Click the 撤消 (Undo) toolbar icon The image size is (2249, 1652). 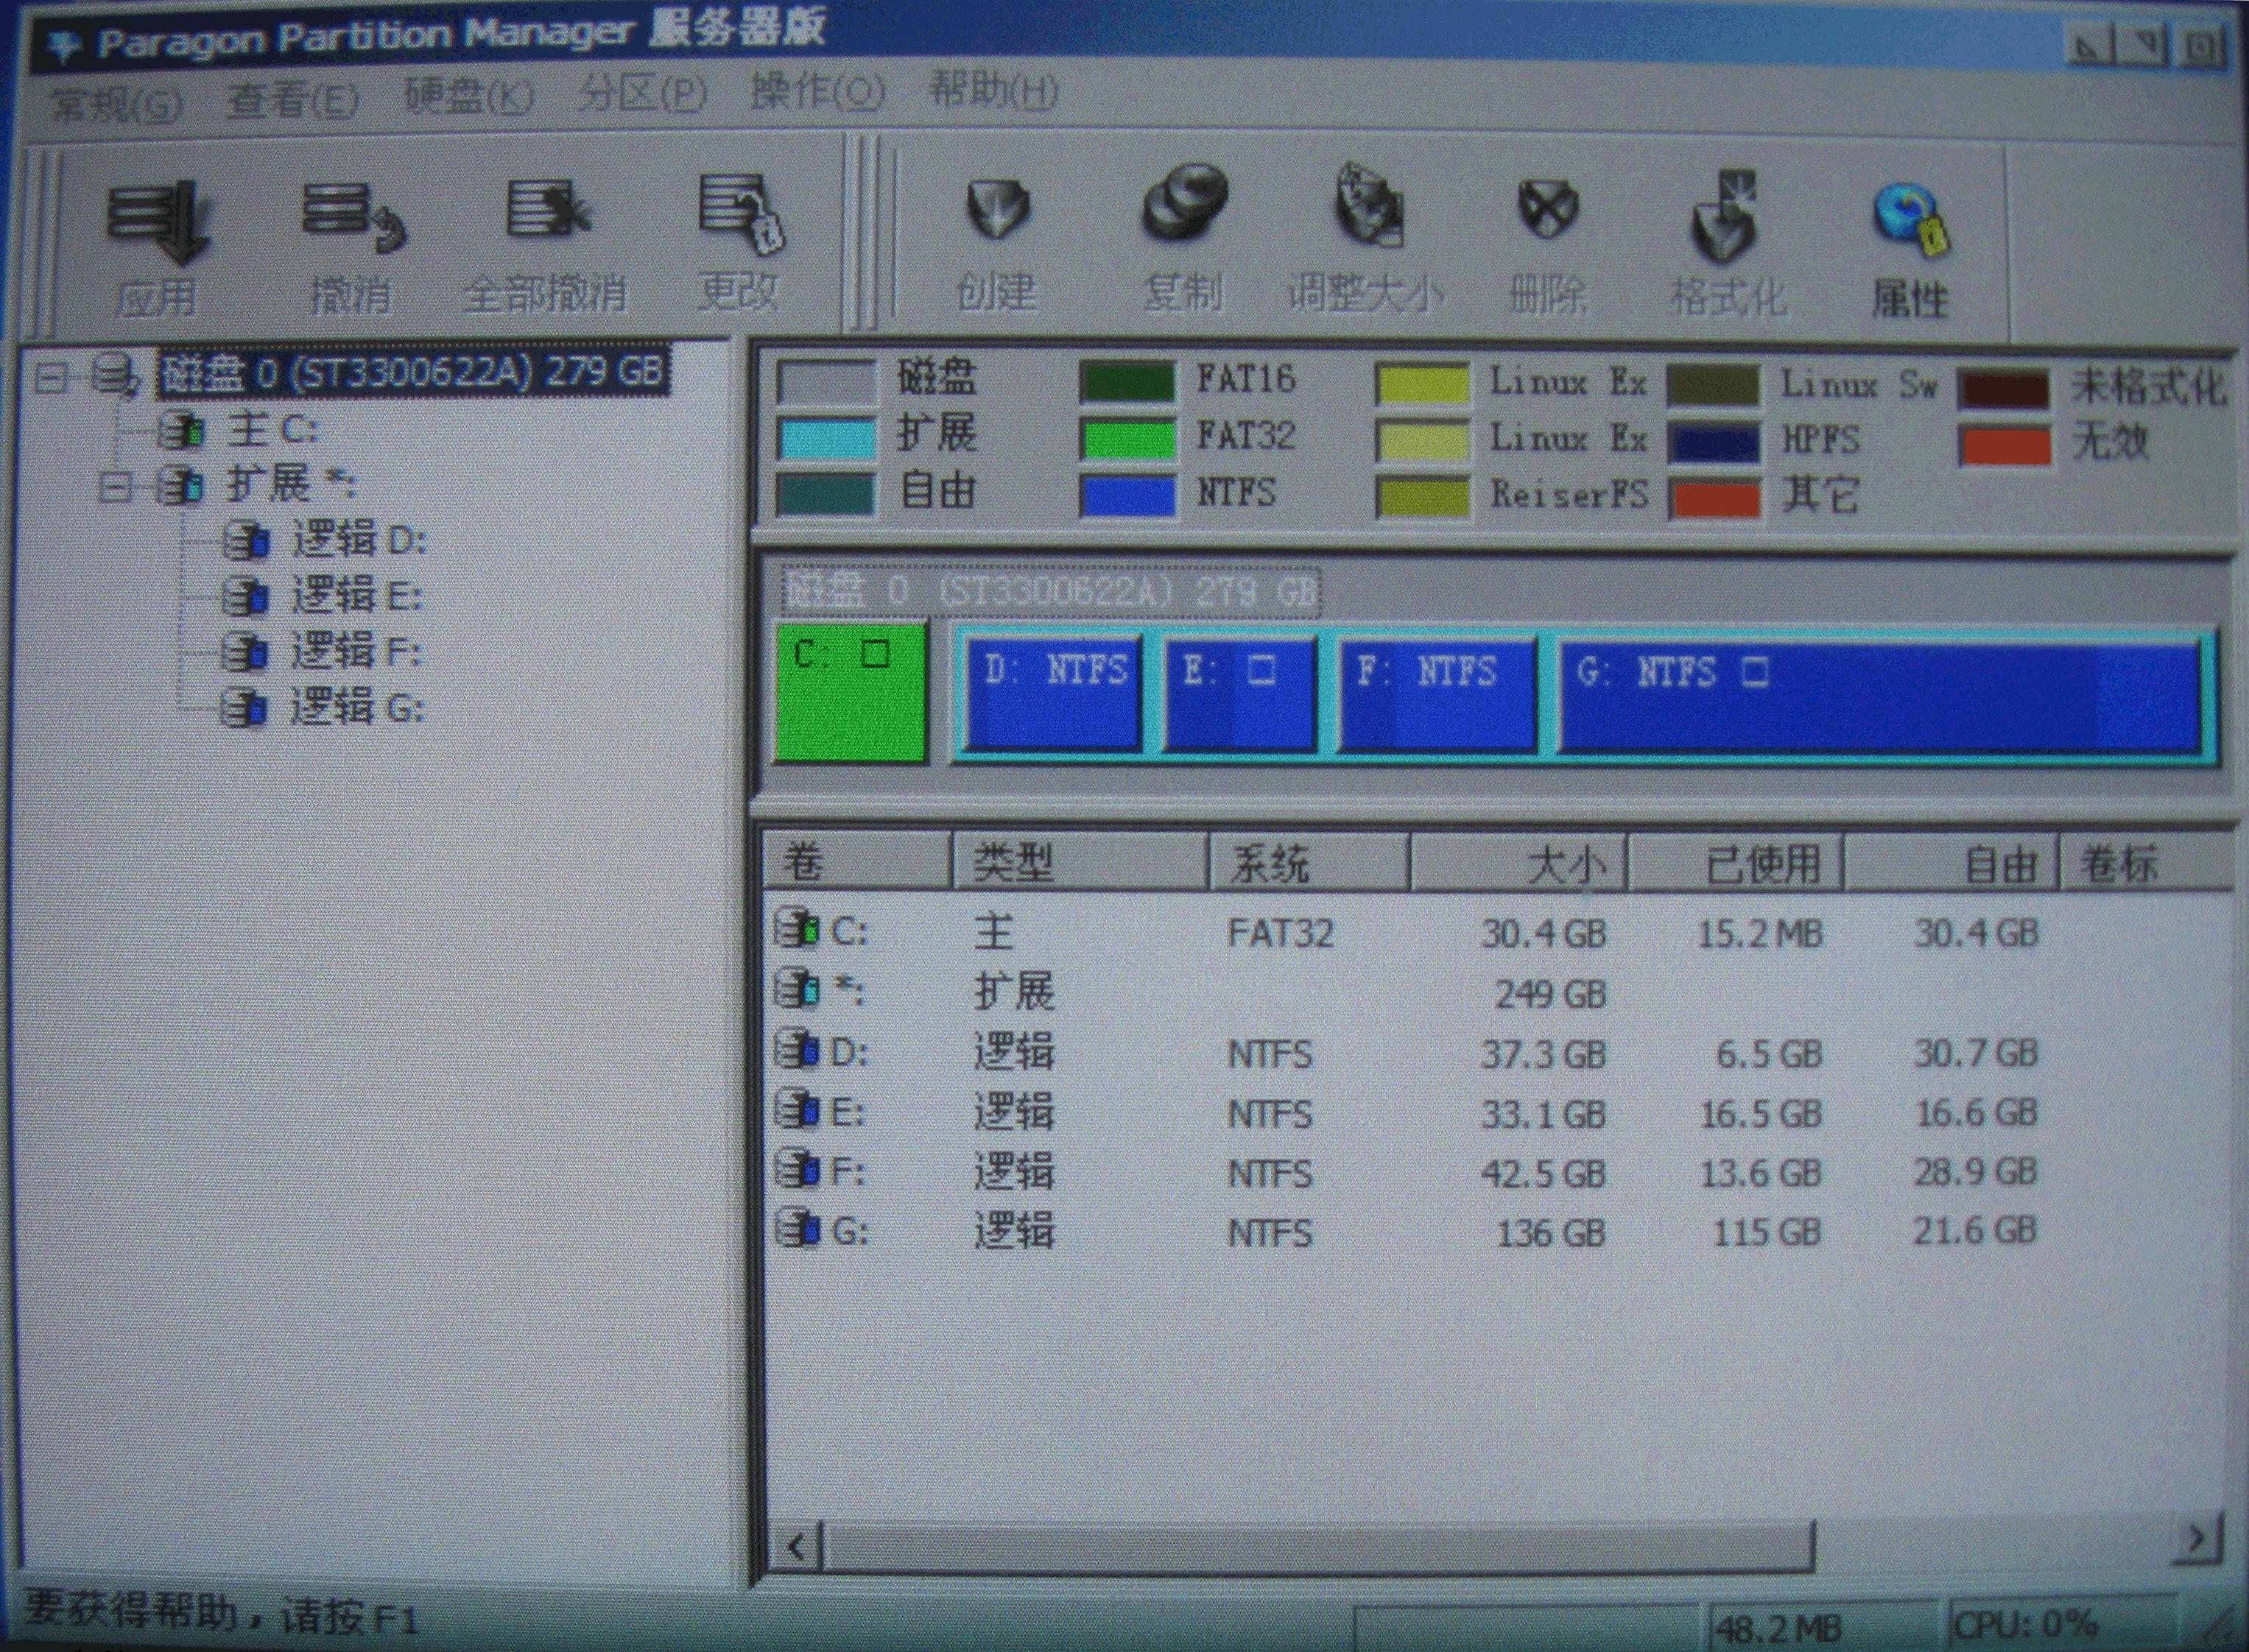[353, 216]
